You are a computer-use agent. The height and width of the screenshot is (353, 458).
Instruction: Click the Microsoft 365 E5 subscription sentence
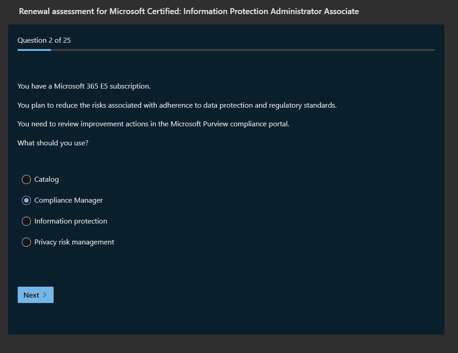coord(84,86)
